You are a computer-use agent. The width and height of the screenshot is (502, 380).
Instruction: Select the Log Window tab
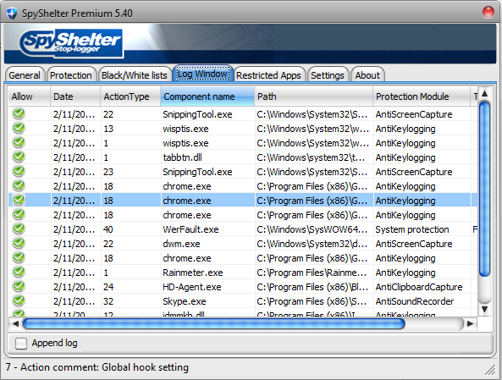click(x=203, y=74)
